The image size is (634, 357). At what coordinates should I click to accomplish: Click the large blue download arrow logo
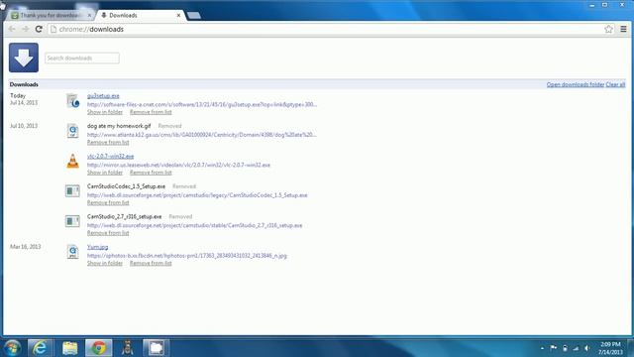pyautogui.click(x=24, y=58)
